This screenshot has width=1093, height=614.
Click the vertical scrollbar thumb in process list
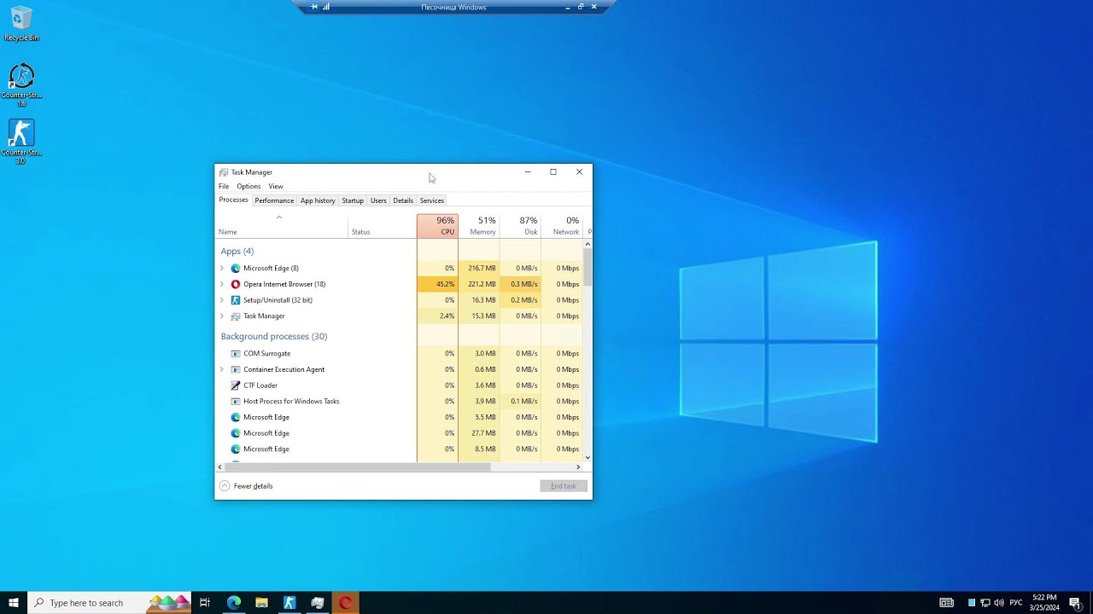click(587, 267)
